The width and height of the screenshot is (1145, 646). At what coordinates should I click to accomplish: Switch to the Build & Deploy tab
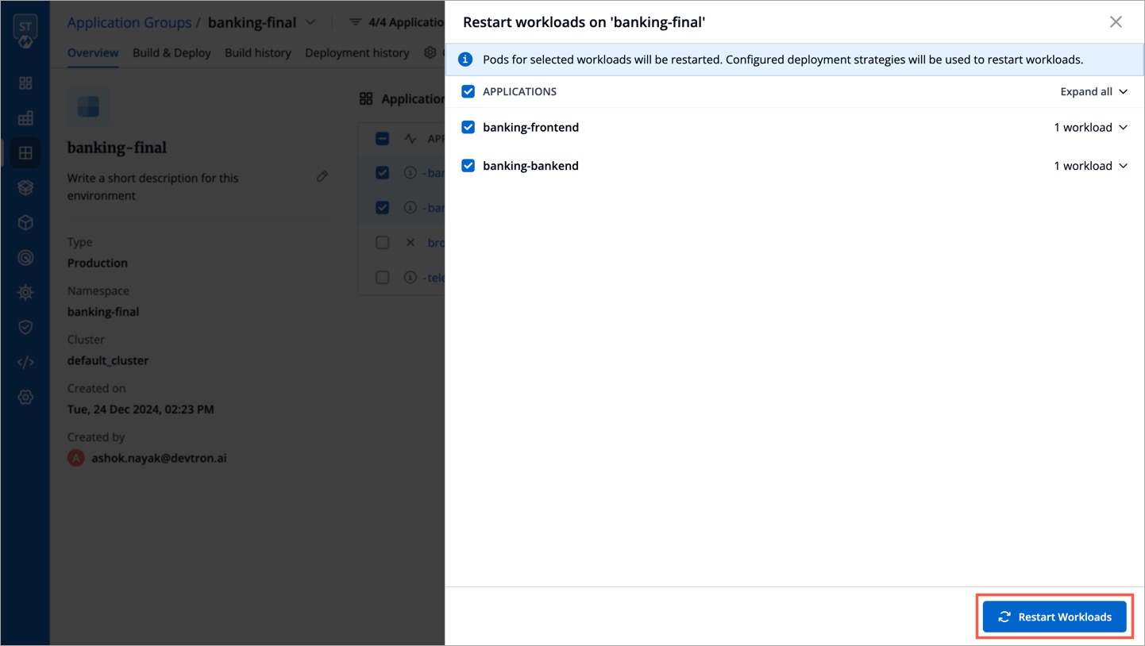(x=172, y=52)
